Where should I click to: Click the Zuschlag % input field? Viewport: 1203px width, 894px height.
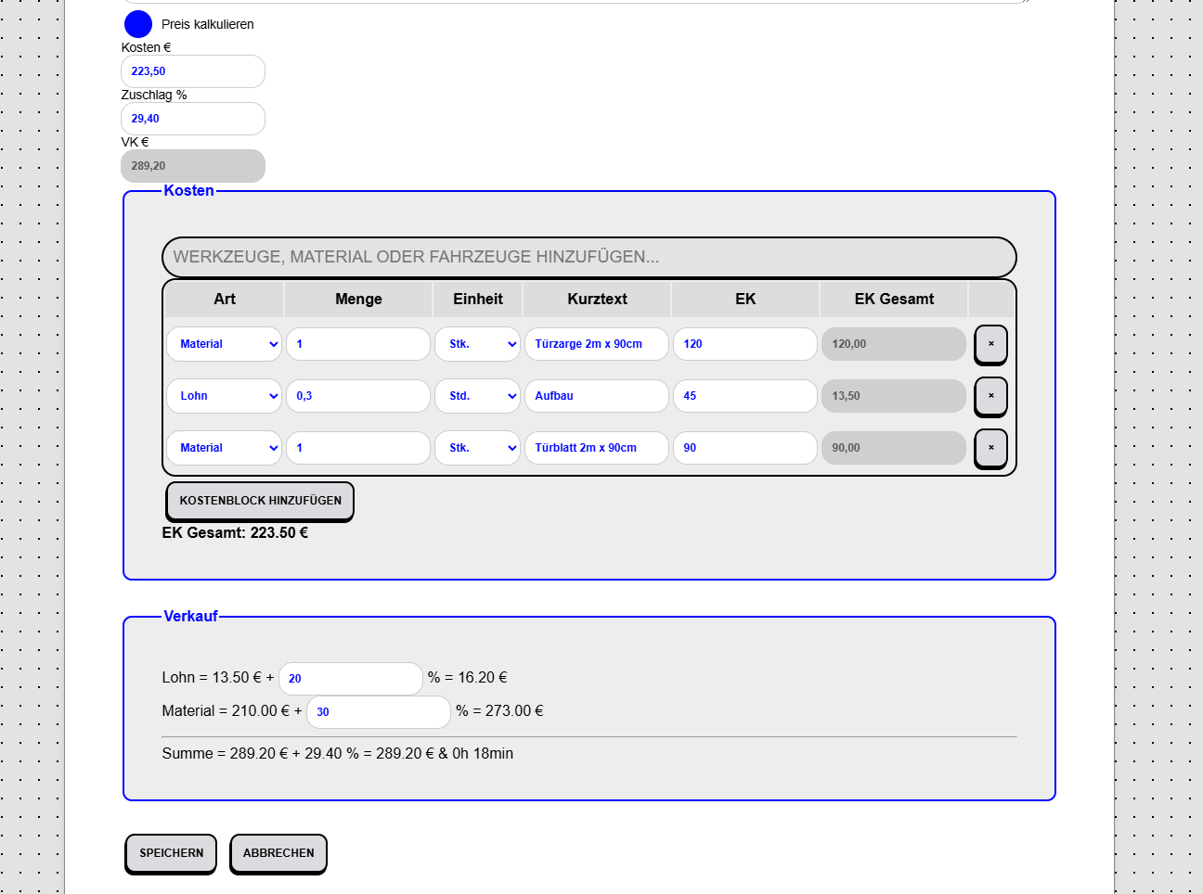click(x=193, y=119)
